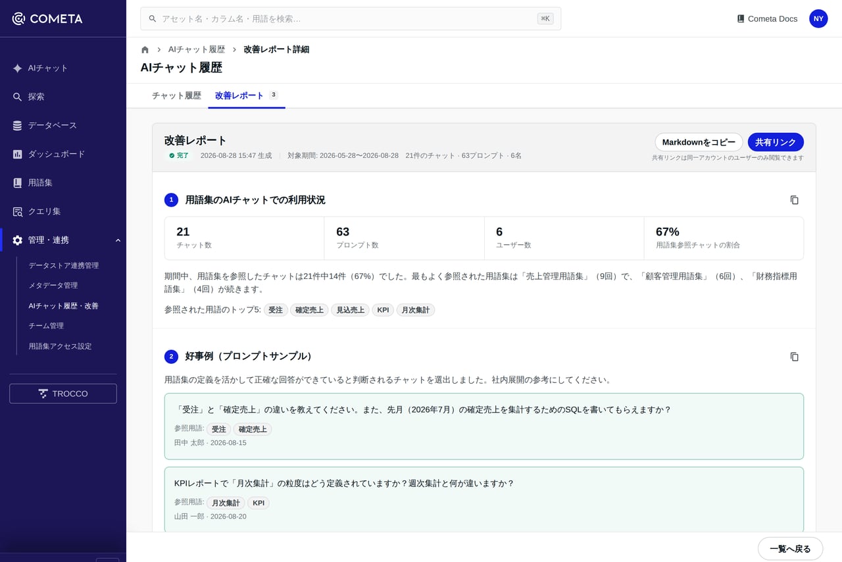Click the 共有リンク button
This screenshot has height=562, width=842.
pyautogui.click(x=776, y=142)
